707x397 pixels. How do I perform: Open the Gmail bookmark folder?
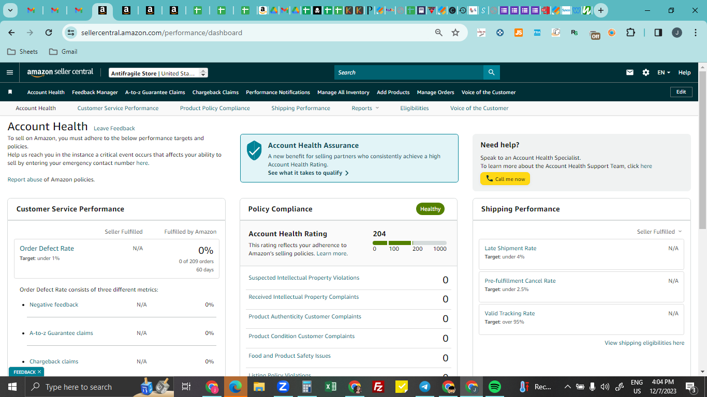pyautogui.click(x=63, y=51)
